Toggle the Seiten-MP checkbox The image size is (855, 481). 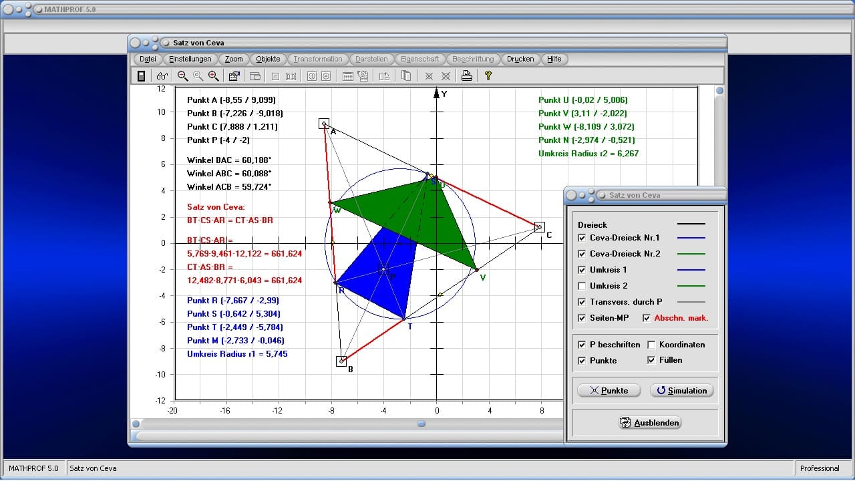[582, 318]
